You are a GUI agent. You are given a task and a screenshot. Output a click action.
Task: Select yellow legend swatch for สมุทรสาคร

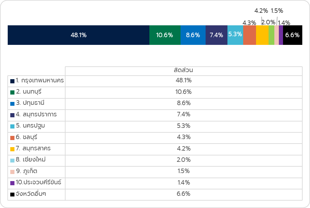tap(12, 149)
